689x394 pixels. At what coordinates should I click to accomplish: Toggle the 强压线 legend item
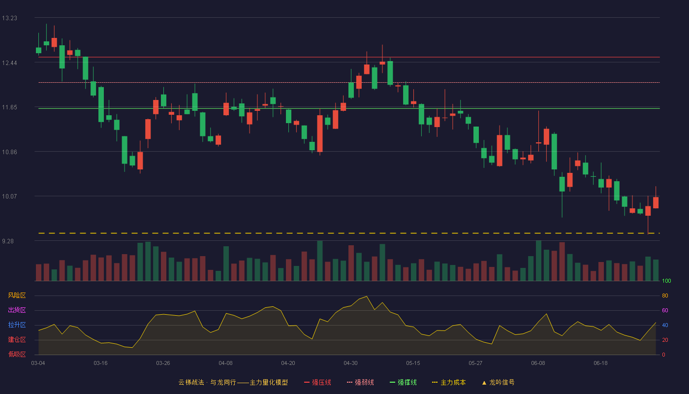point(317,382)
